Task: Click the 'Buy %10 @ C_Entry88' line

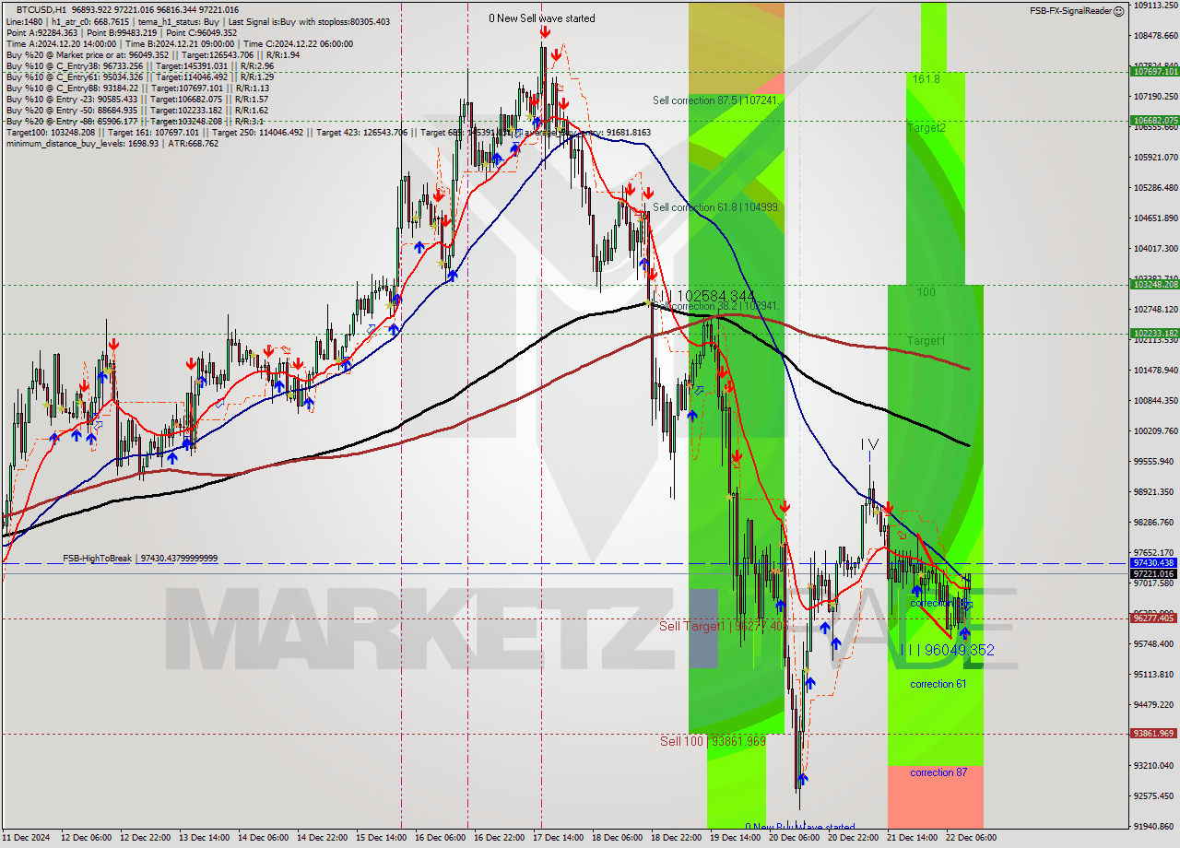Action: (x=139, y=88)
